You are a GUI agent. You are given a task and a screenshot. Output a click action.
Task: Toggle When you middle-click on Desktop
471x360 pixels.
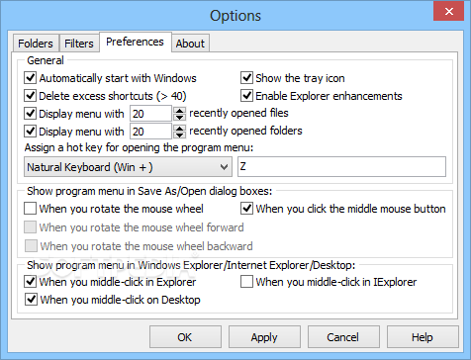coord(31,300)
